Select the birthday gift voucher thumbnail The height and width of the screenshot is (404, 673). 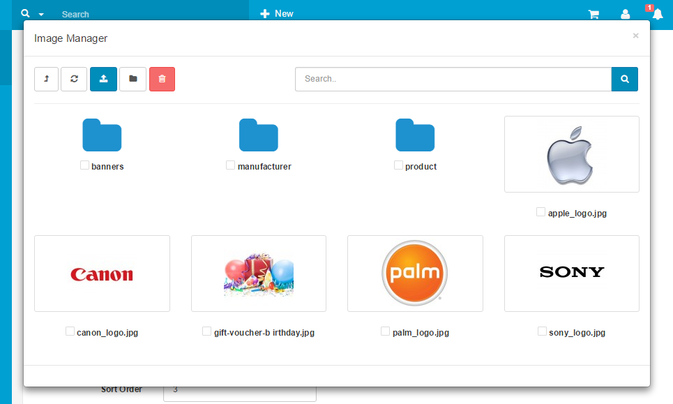pos(258,274)
